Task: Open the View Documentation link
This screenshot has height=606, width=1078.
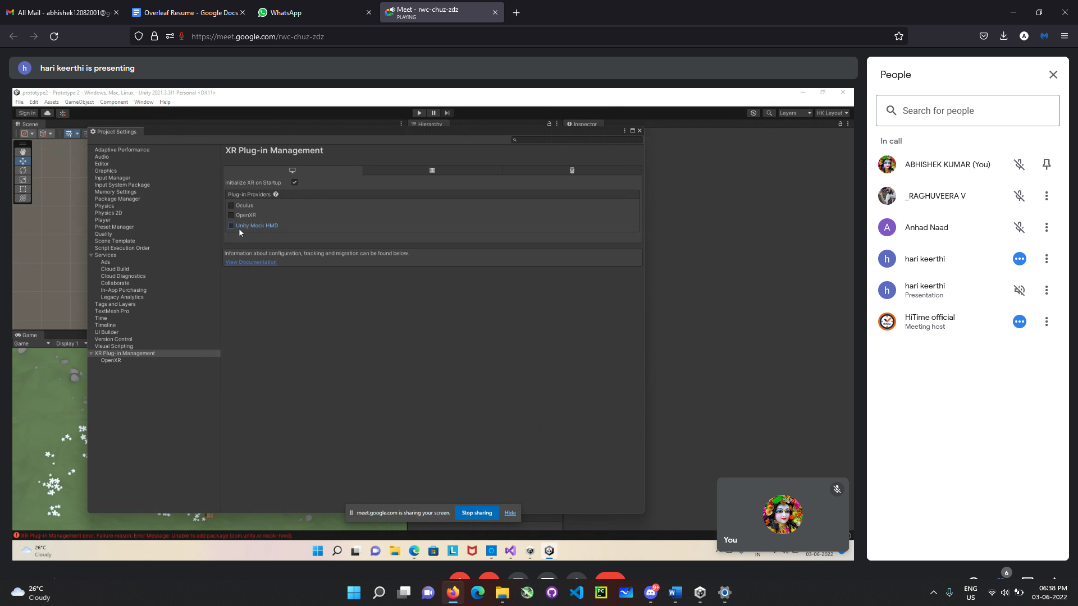Action: pyautogui.click(x=250, y=261)
